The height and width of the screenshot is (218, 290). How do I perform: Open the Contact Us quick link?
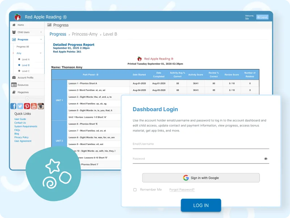(x=20, y=123)
